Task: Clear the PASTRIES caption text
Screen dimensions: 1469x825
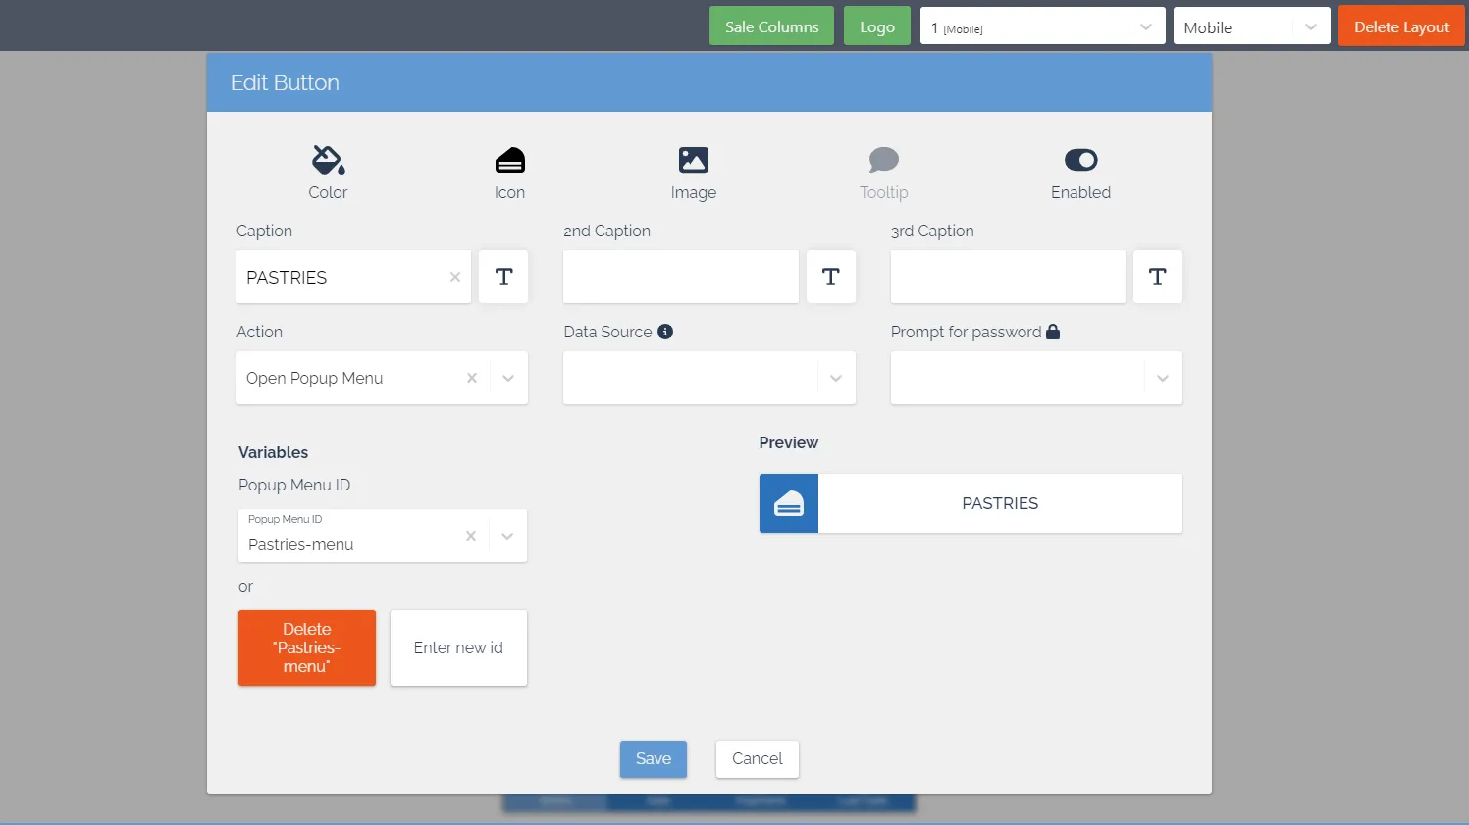Action: pos(454,277)
